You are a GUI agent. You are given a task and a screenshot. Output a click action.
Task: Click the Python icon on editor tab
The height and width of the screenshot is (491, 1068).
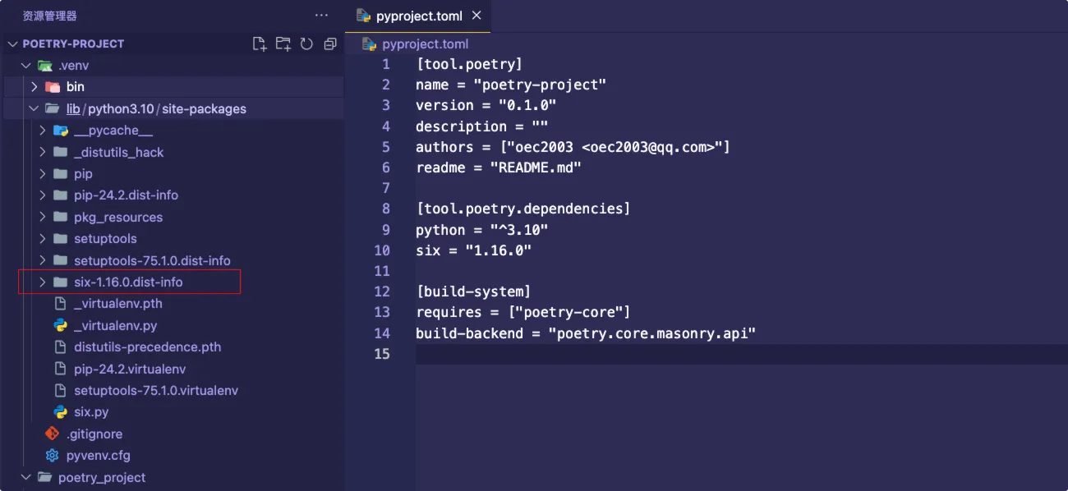coord(363,16)
